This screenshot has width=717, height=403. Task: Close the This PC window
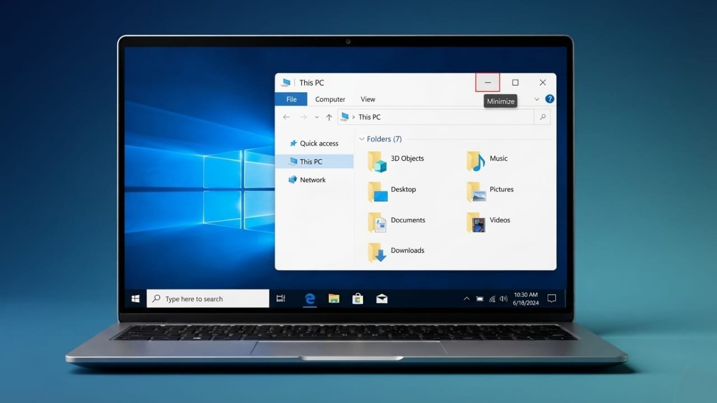coord(543,82)
